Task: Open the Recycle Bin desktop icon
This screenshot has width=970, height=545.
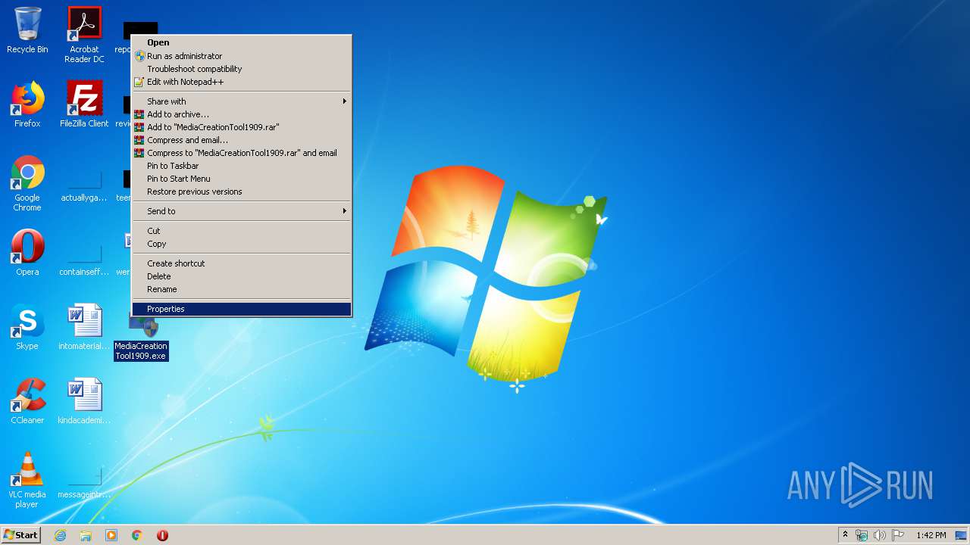Action: (27, 30)
